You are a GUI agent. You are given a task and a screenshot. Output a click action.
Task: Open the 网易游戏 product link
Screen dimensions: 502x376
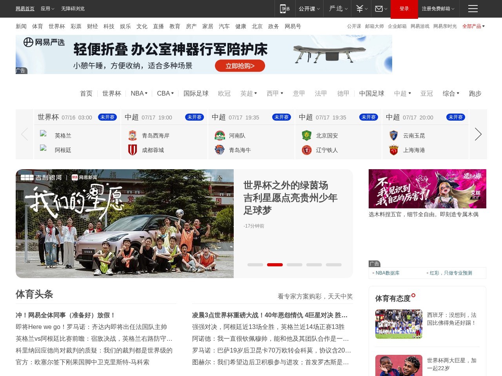point(420,26)
